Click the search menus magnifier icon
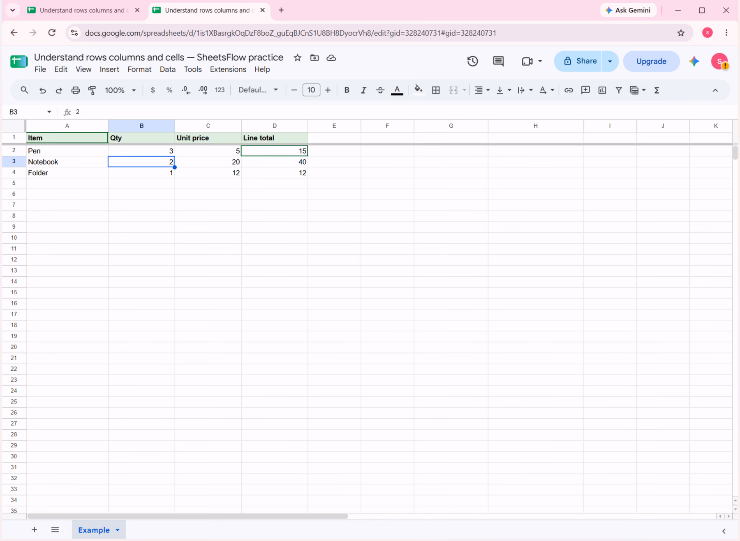This screenshot has height=541, width=740. [24, 90]
